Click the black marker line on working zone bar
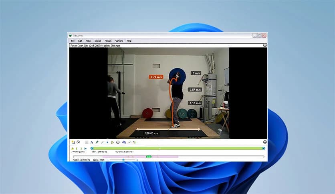The height and width of the screenshot is (194, 335). (160, 148)
